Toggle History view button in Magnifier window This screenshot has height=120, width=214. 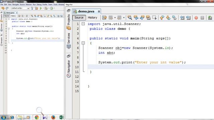92,18
